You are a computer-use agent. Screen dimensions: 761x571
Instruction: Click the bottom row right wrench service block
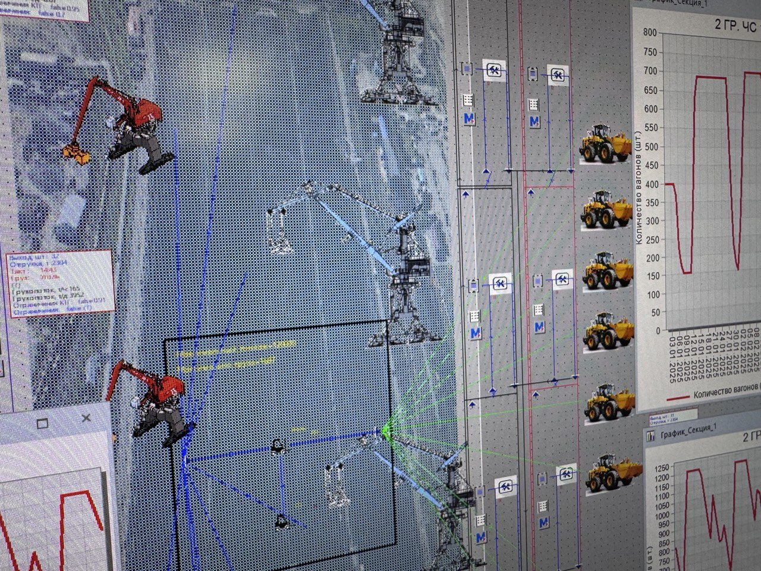[x=566, y=475]
